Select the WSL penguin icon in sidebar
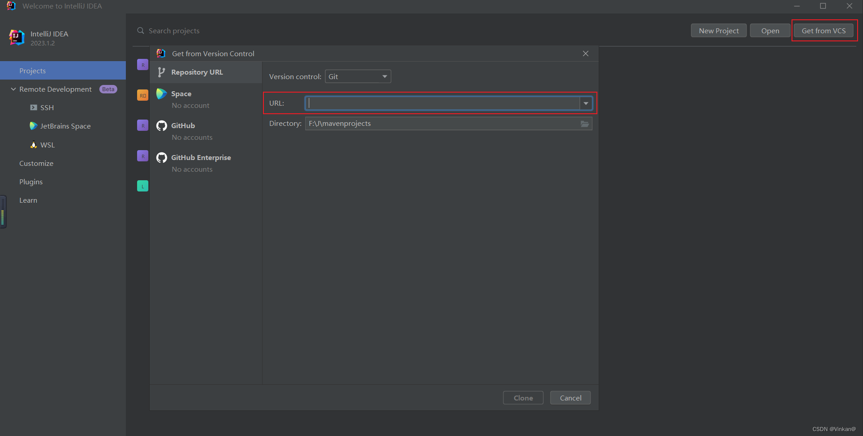This screenshot has width=863, height=436. point(33,145)
